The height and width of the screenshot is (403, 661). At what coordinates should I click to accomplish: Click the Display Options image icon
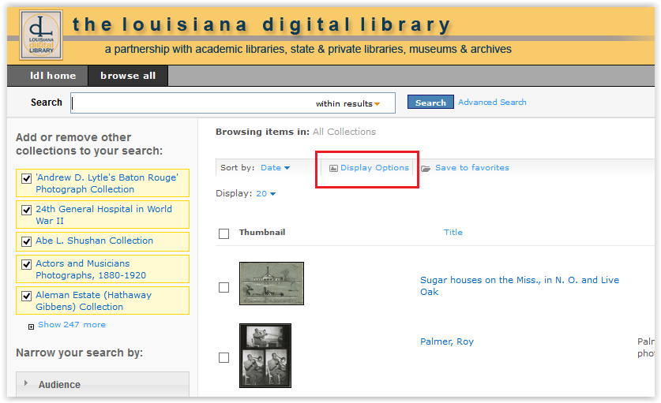[x=333, y=169]
